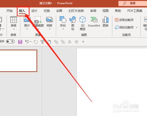Viewport: 147px width, 116px height.
Task: Open the 插入 (Insert) ribbon tab
Action: [22, 11]
